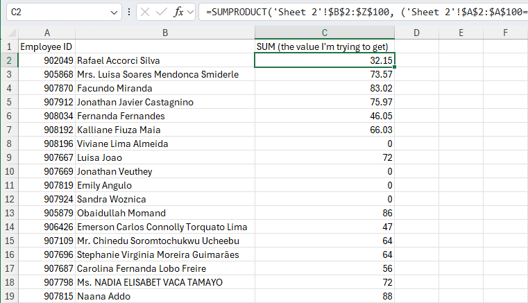Select the value 73.57
Screen dimensions: 528x303
tap(325, 74)
